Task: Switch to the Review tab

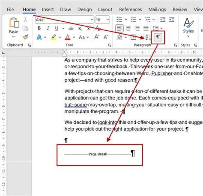Action: click(180, 10)
